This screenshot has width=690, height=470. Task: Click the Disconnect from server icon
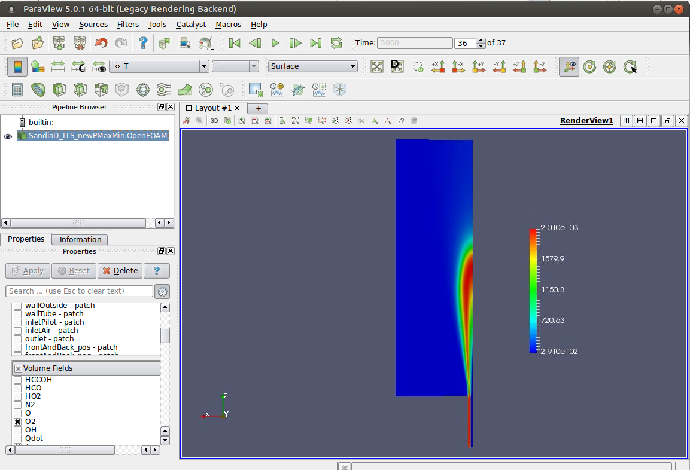[80, 43]
